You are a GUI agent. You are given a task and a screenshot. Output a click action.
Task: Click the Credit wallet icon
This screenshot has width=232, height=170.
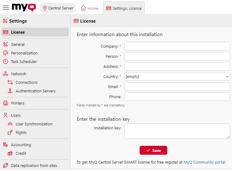pos(10,153)
